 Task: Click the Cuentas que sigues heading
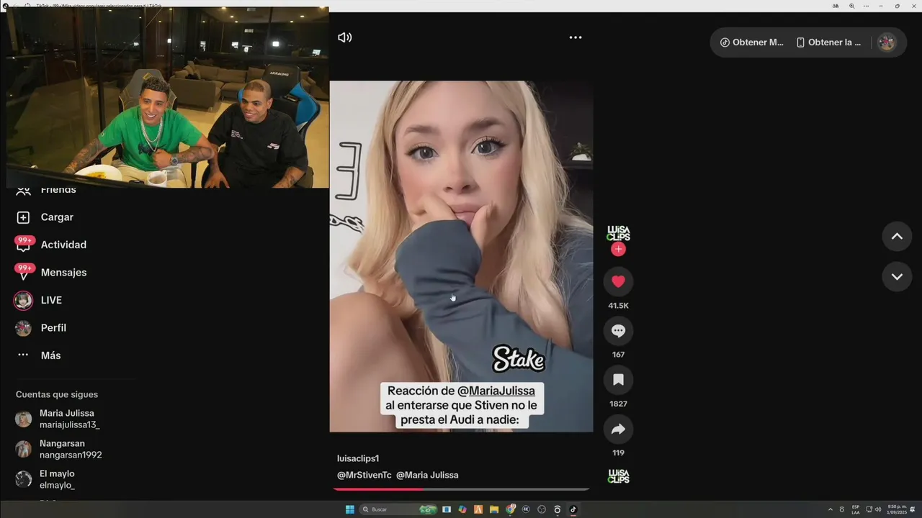(57, 394)
